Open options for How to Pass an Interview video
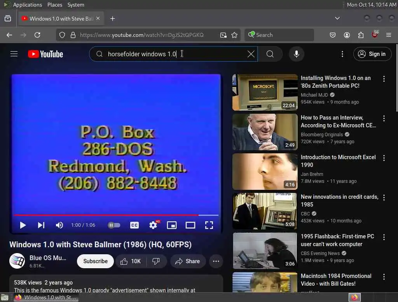 coord(384,118)
